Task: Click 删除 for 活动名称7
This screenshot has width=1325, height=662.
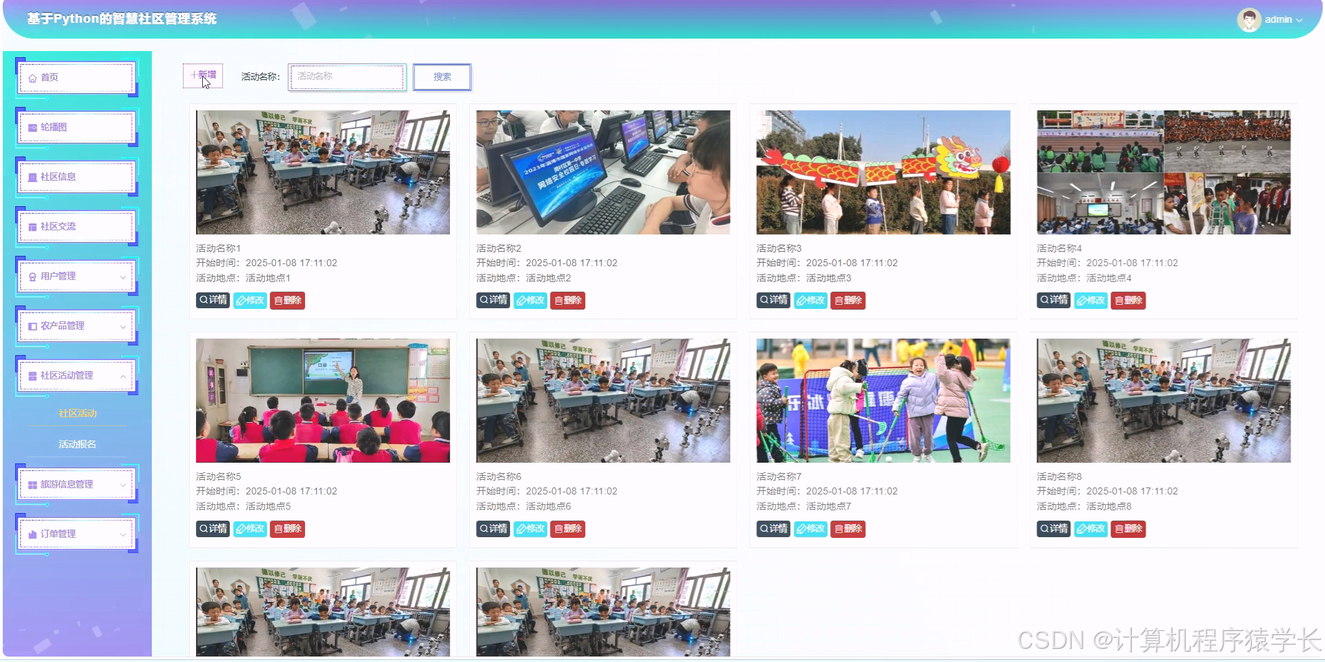Action: pos(848,529)
